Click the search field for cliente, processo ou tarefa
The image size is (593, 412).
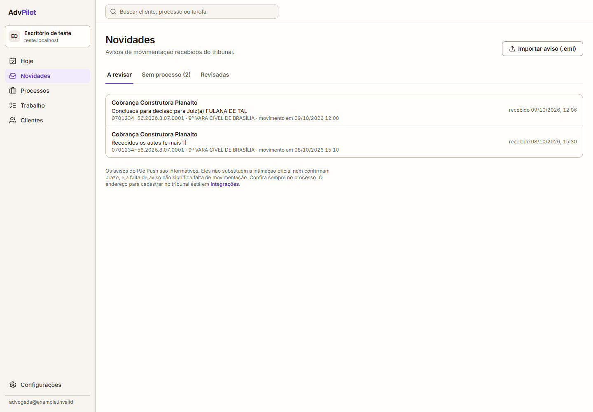click(x=192, y=12)
